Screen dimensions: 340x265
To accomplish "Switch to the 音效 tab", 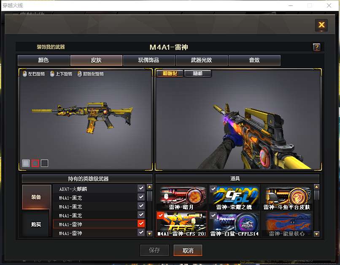I will coord(254,60).
